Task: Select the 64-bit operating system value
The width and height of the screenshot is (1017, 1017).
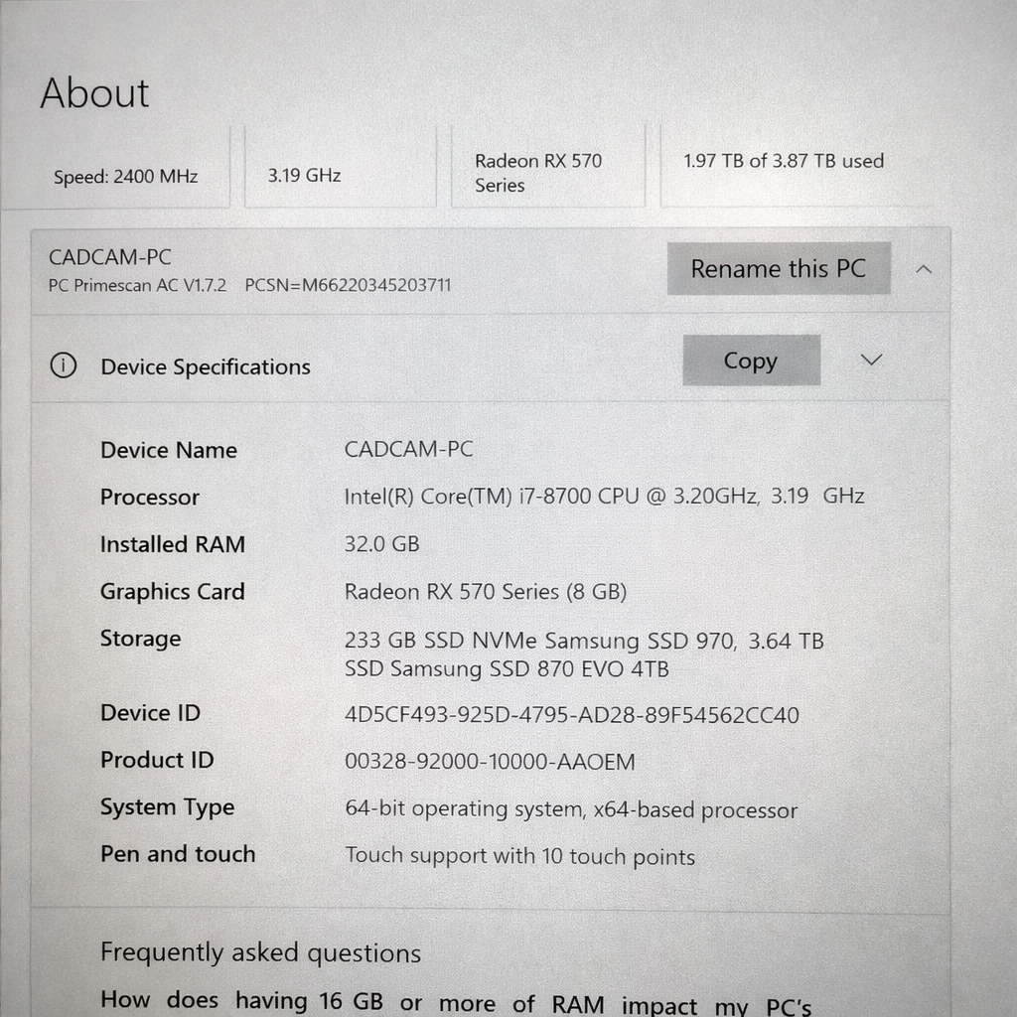Action: tap(571, 809)
